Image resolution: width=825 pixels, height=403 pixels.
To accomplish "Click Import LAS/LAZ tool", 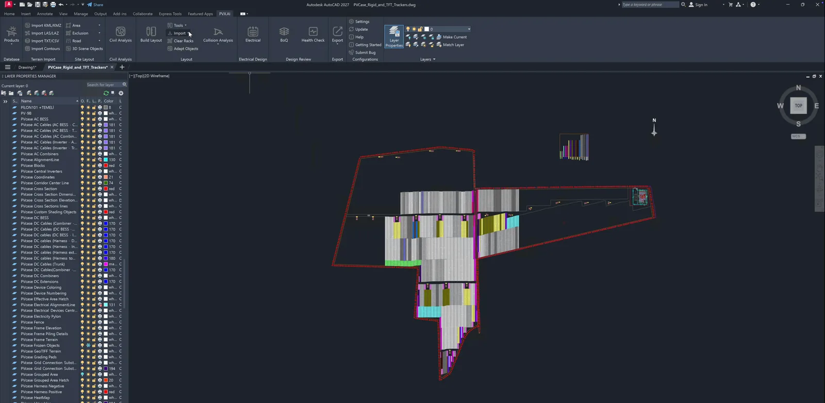I will pyautogui.click(x=42, y=33).
